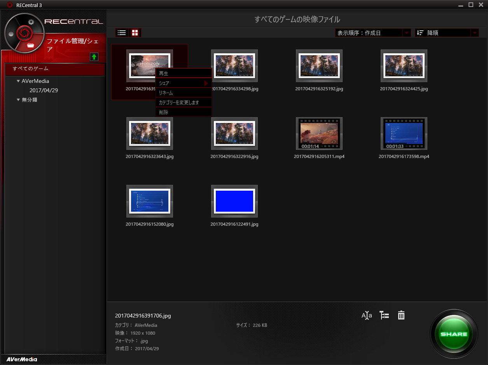Collapse the AVerMedia tree node
The width and height of the screenshot is (488, 365).
point(18,81)
